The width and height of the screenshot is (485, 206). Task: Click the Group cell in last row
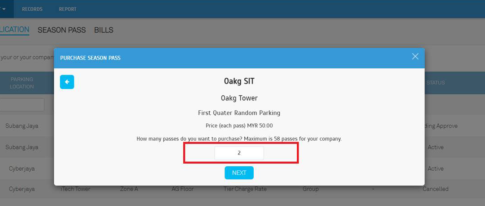pos(311,189)
